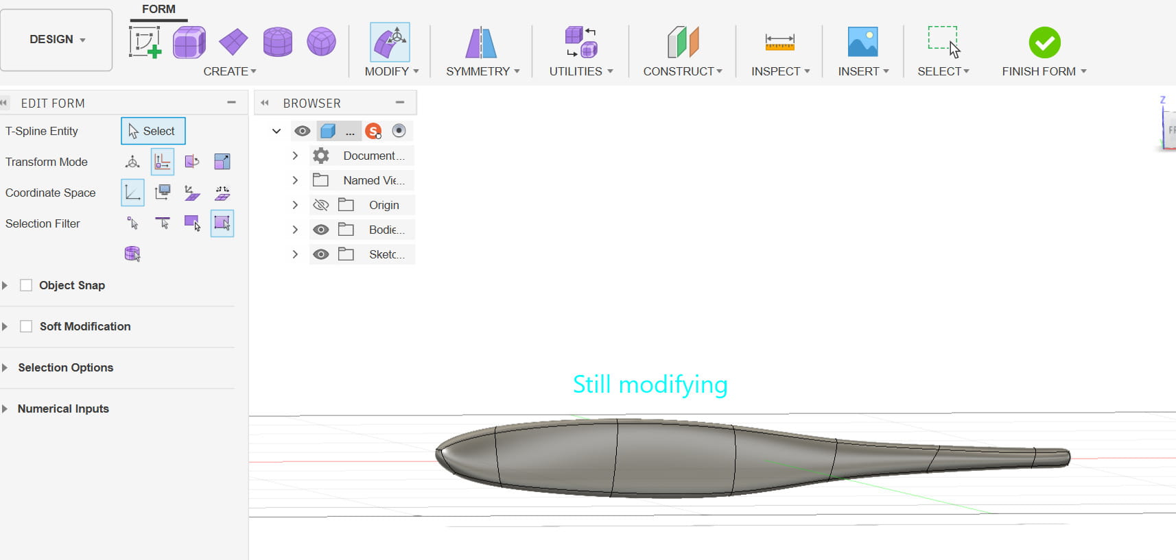This screenshot has width=1176, height=560.
Task: Click the Create Sketch tool icon
Action: click(x=145, y=42)
